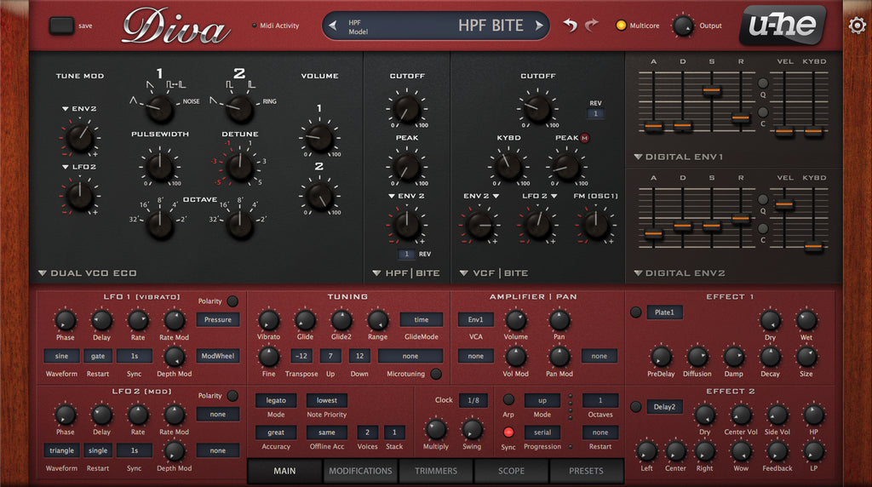
Task: Open the Plate1 effect type dropdown
Action: click(664, 312)
